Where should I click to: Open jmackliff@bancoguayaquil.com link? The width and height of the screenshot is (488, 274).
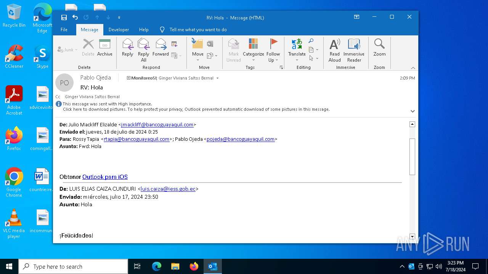(157, 124)
